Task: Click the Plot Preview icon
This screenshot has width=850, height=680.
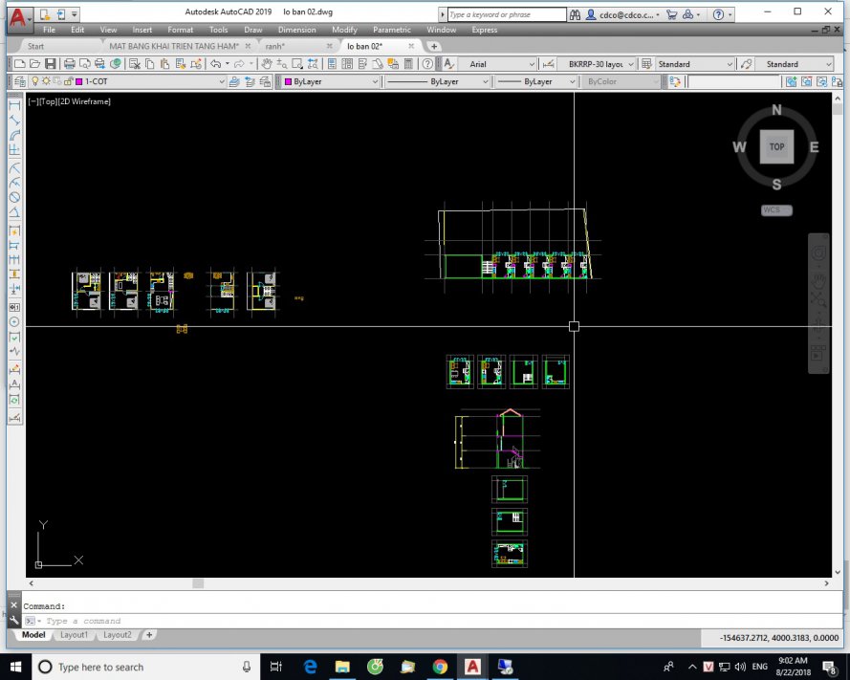Action: click(x=84, y=64)
